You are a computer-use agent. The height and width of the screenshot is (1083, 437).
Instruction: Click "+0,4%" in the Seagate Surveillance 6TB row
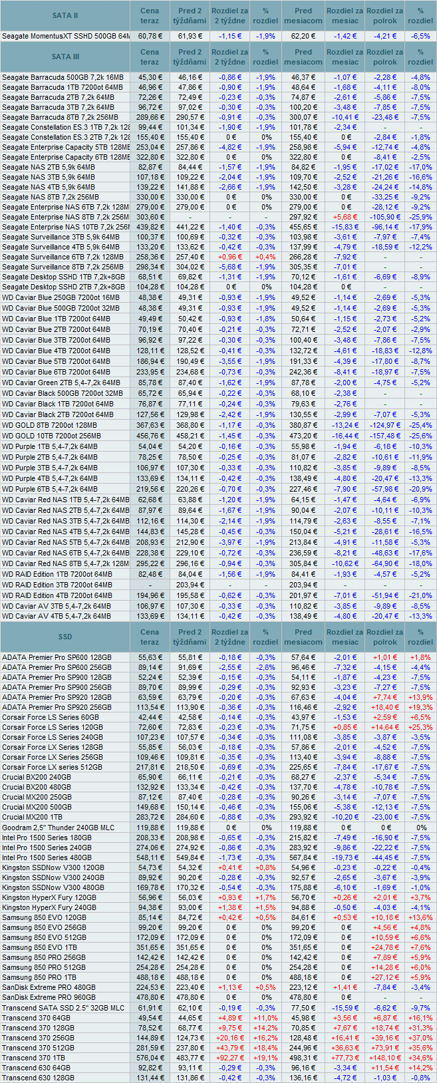click(x=265, y=257)
